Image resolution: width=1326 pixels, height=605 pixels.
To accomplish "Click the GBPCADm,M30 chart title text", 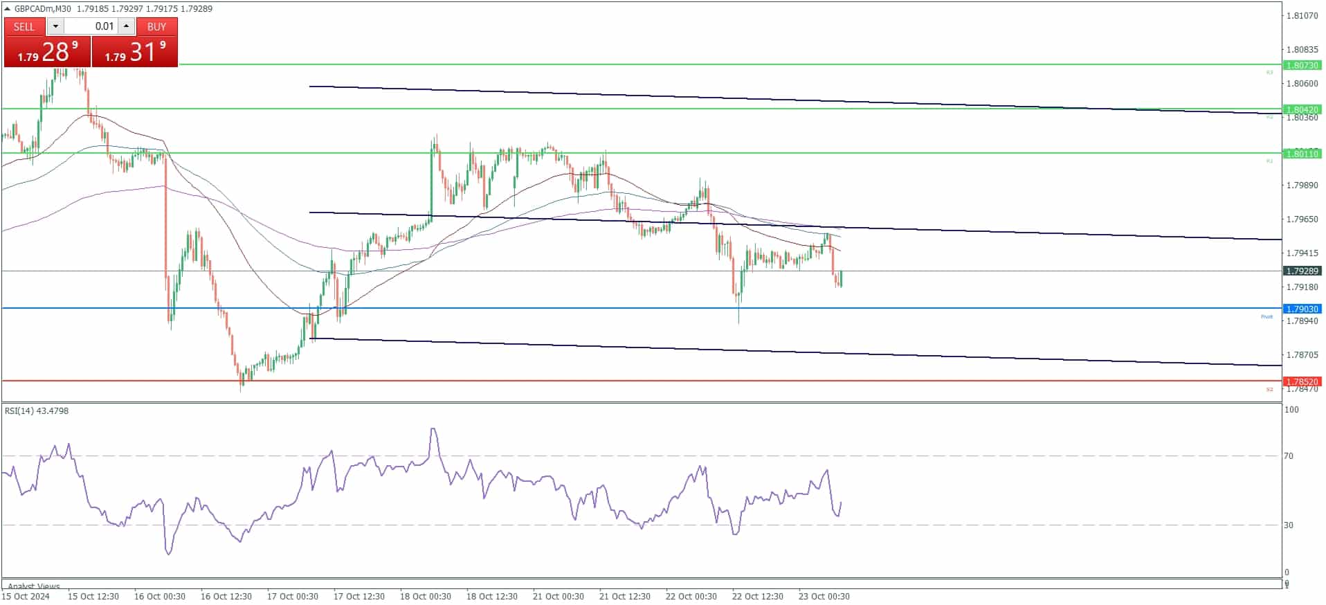I will tap(43, 9).
